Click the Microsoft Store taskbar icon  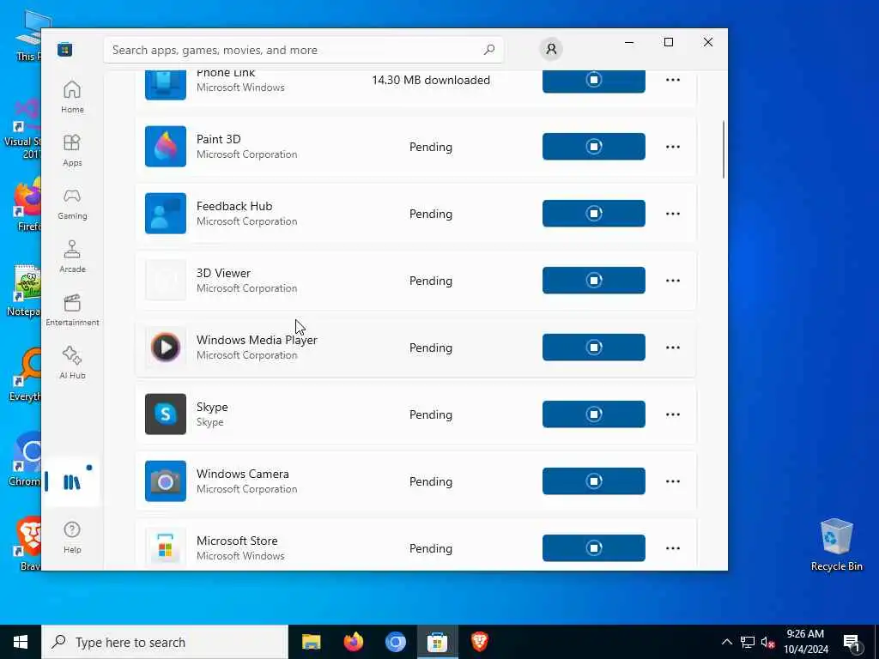(437, 642)
